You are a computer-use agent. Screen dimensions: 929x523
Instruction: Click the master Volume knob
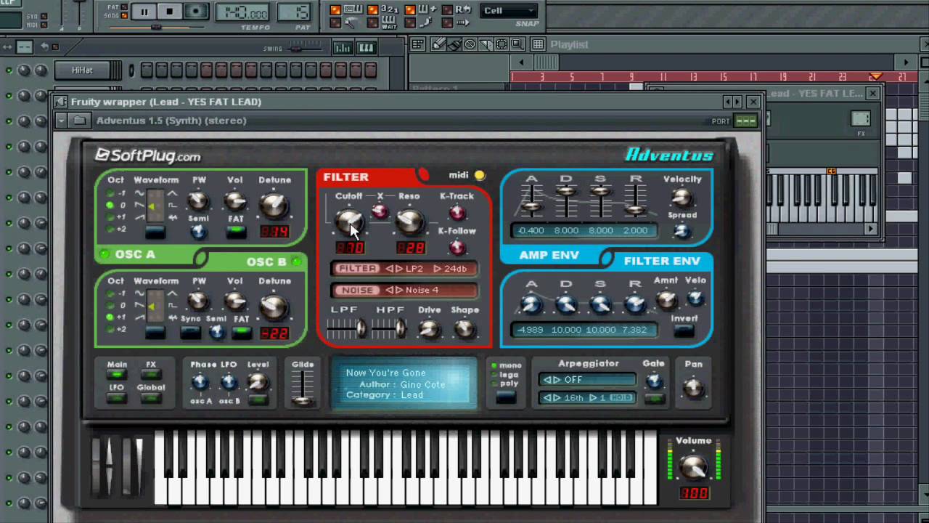[x=694, y=466]
